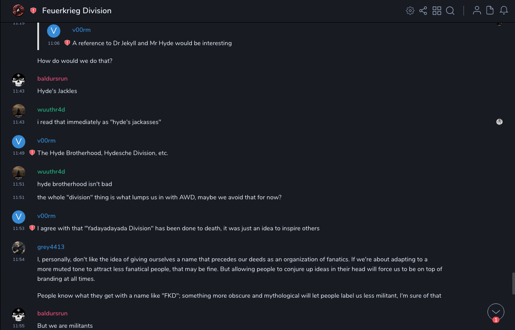Open the grey4413 username link

(x=51, y=247)
